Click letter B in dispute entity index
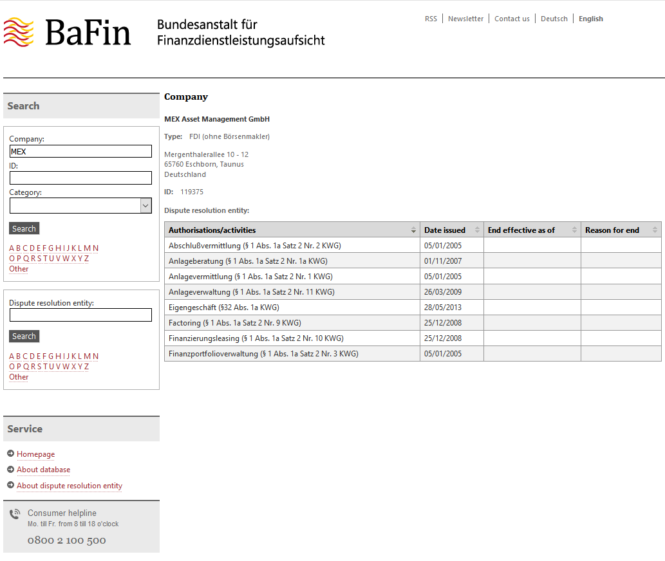The height and width of the screenshot is (561, 665). (x=18, y=356)
